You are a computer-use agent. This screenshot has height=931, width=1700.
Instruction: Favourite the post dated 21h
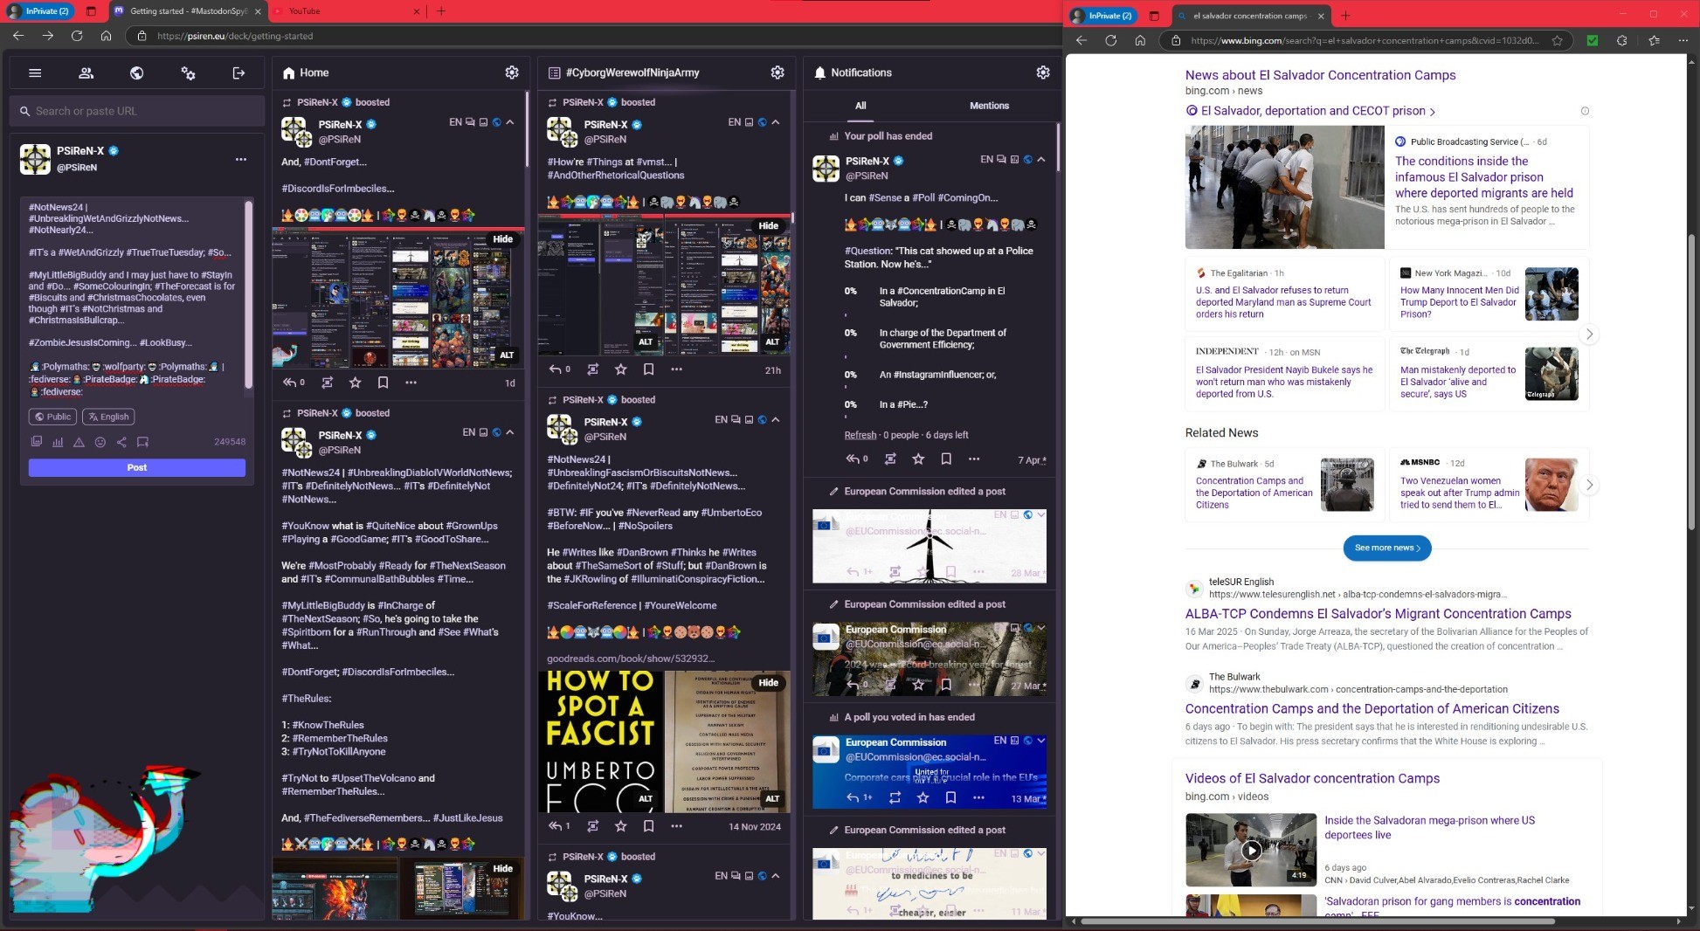coord(620,369)
